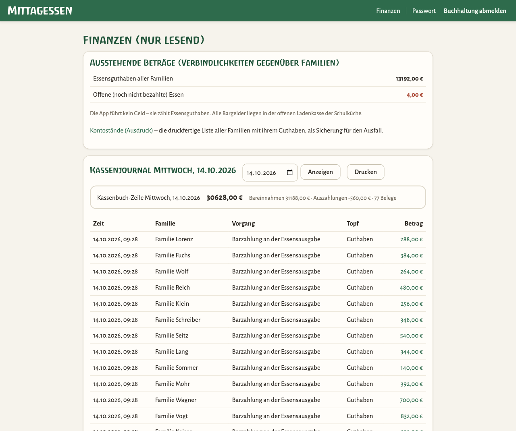Click the amount 832,00 € in Vogt row
516x431 pixels.
pyautogui.click(x=412, y=416)
